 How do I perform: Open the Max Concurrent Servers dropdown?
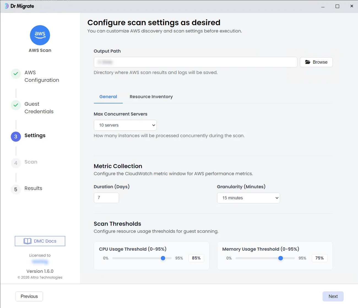(x=125, y=125)
